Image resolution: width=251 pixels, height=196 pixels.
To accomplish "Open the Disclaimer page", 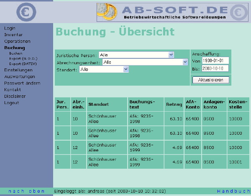I will (x=15, y=96).
